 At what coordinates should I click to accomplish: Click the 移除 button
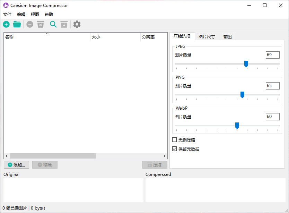click(45, 165)
